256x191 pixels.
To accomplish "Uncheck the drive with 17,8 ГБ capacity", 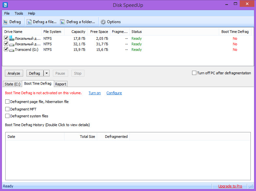I will click(x=6, y=38).
